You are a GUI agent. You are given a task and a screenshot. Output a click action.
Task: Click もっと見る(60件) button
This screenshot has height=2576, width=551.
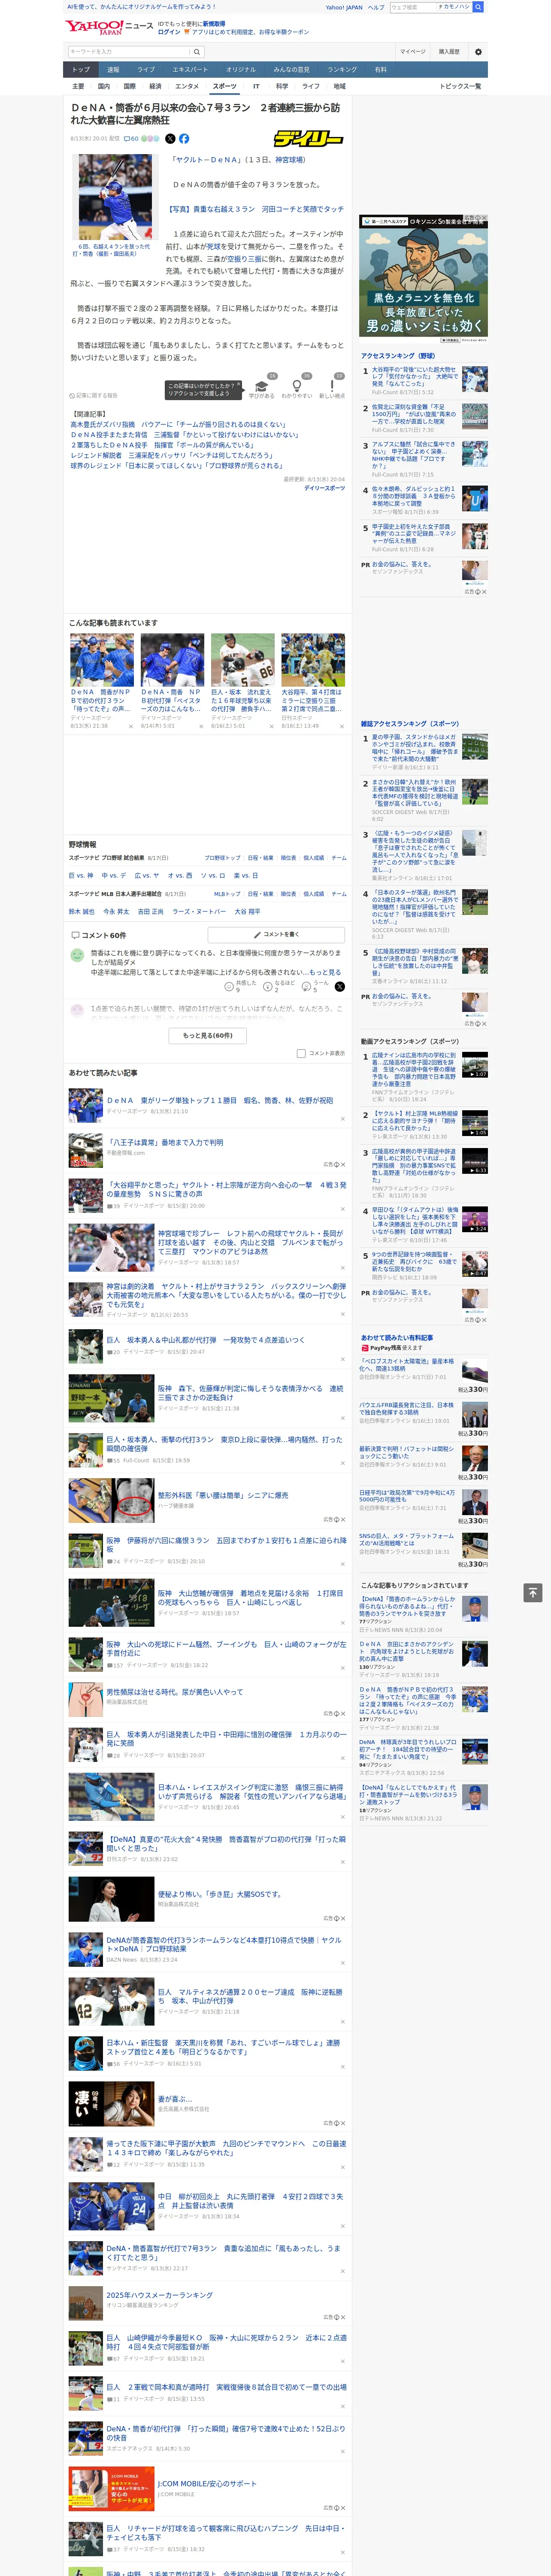[208, 1036]
